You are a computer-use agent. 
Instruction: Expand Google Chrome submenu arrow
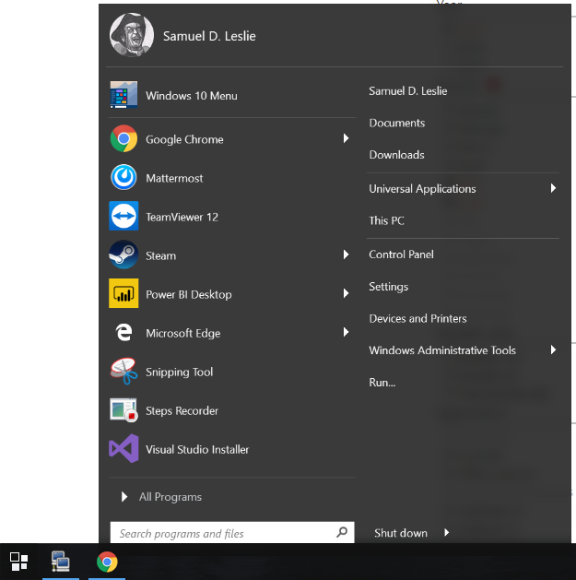point(347,139)
